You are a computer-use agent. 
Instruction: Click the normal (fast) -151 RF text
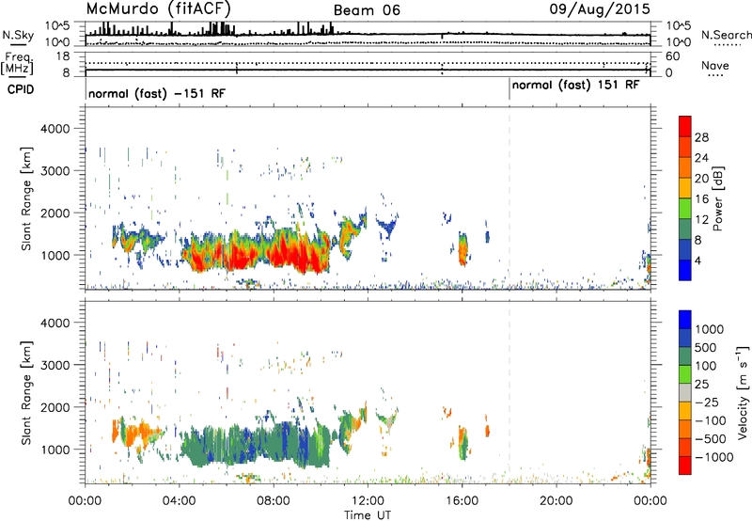tap(157, 93)
